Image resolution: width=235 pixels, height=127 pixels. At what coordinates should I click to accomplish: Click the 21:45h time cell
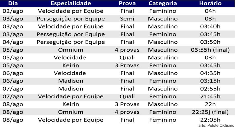(x=210, y=97)
